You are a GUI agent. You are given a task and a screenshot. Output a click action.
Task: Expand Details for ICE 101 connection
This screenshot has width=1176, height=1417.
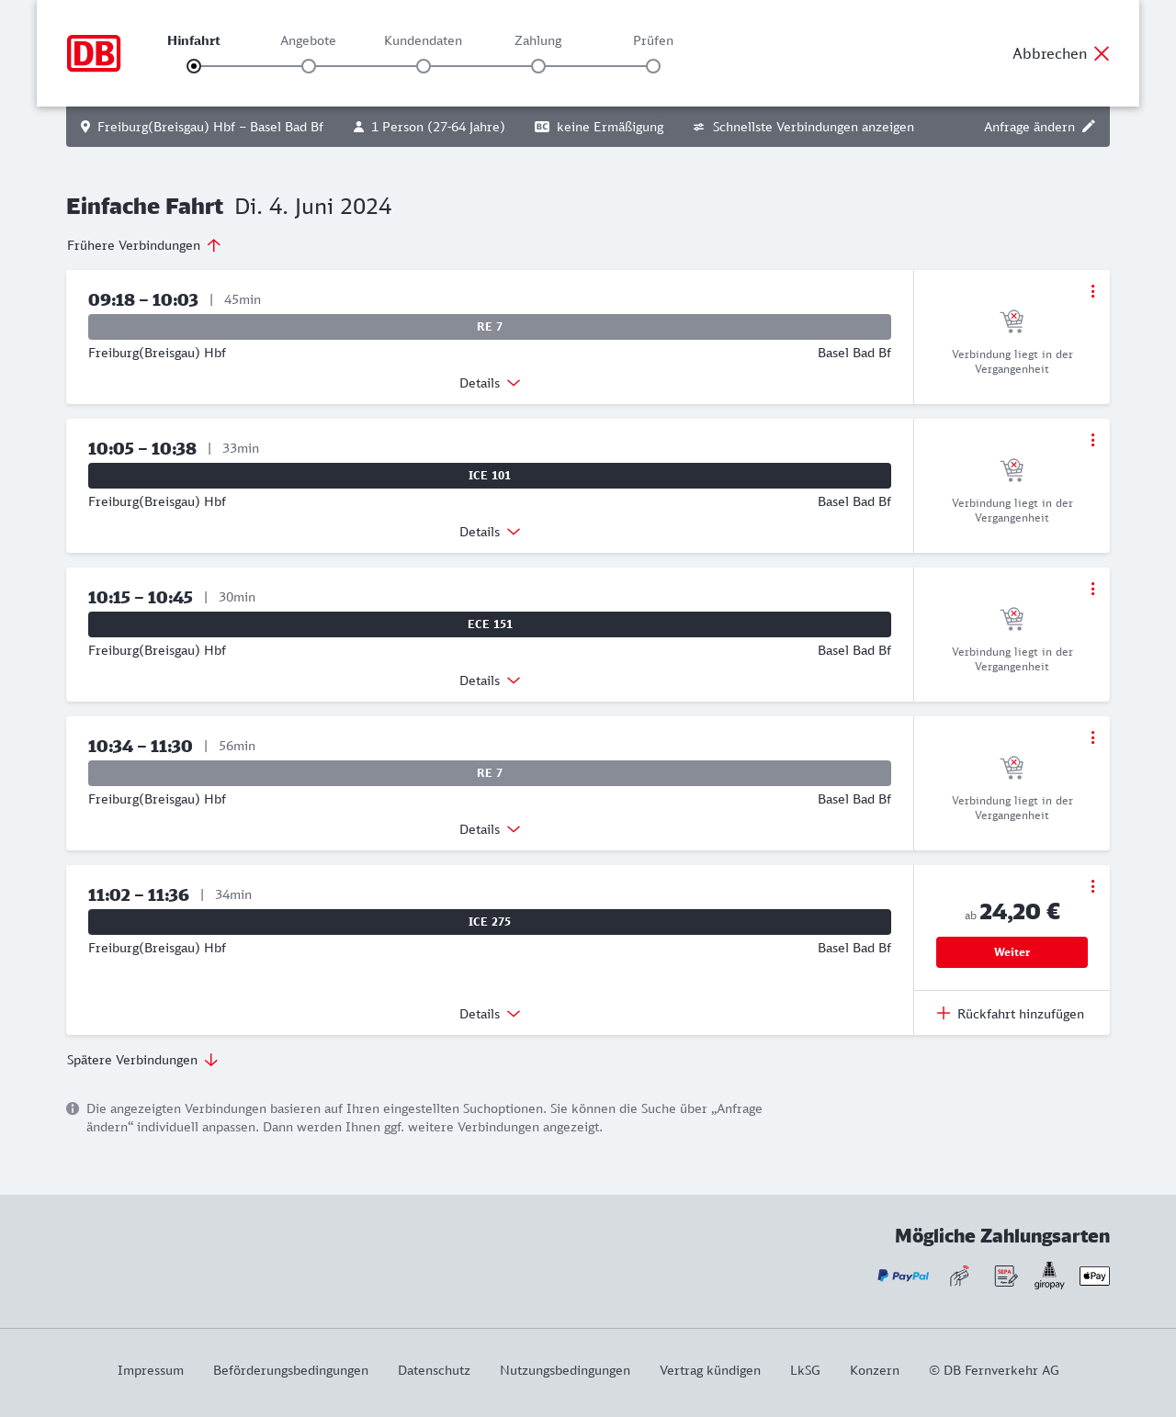(490, 532)
